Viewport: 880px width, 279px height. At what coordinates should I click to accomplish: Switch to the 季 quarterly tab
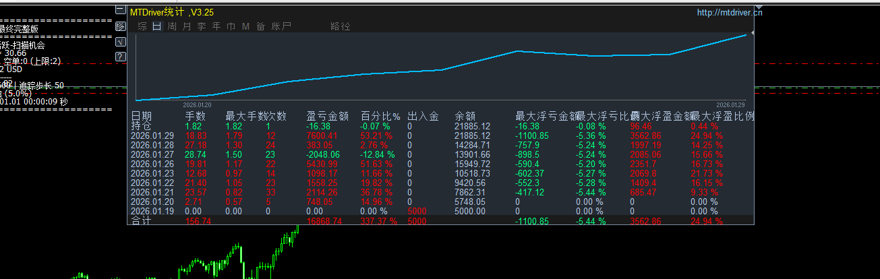(201, 26)
